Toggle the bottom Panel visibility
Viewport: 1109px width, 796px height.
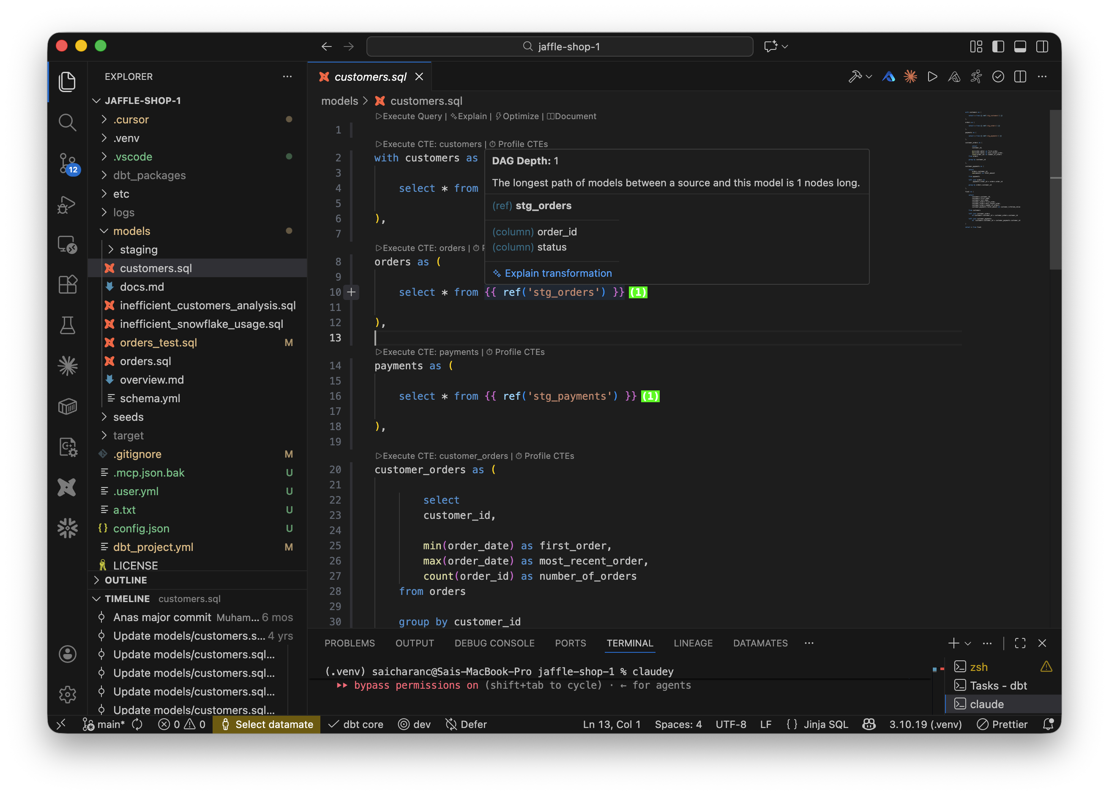(1020, 46)
